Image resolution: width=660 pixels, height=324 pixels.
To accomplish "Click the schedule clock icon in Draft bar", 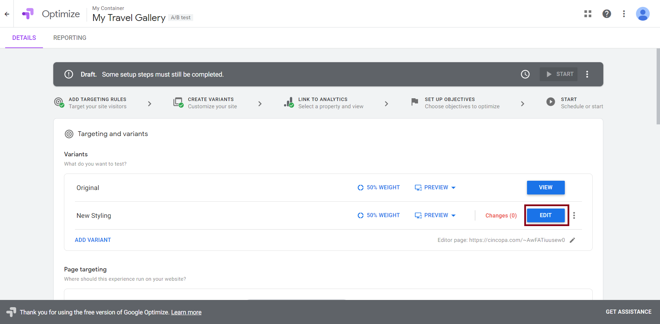I will point(525,74).
